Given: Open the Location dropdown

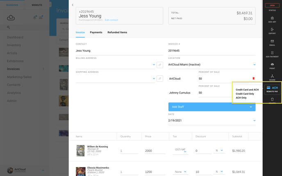Looking at the screenshot, I should tap(255, 65).
